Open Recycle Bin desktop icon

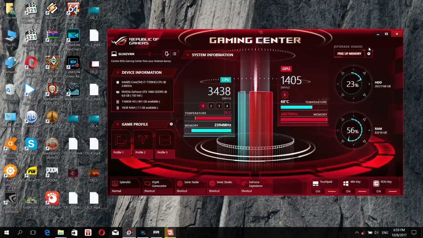10,92
